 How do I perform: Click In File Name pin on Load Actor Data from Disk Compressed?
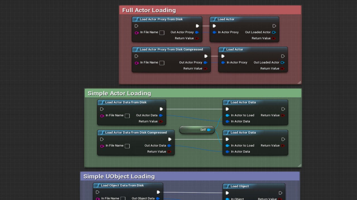(x=102, y=146)
